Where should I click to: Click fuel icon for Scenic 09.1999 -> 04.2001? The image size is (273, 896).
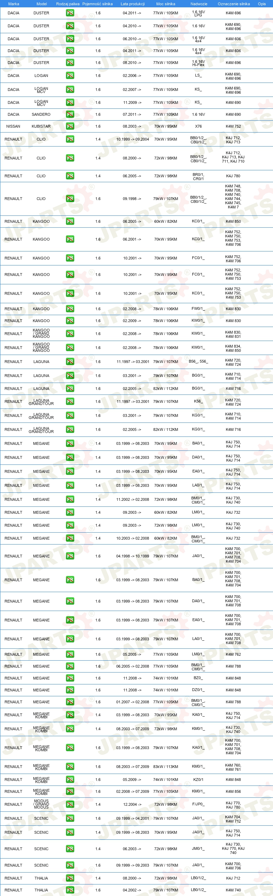pyautogui.click(x=70, y=818)
